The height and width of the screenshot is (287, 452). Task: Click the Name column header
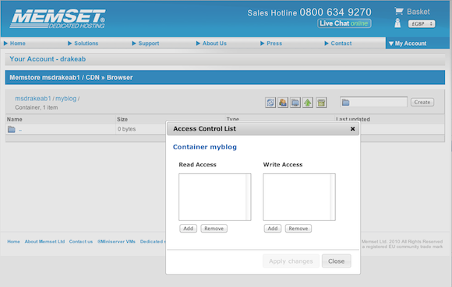(x=14, y=119)
